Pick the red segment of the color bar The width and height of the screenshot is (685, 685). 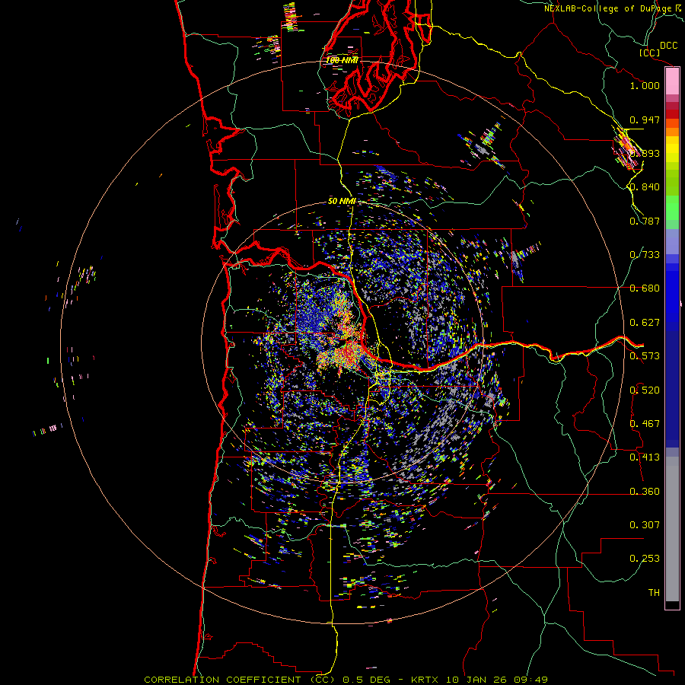coord(672,114)
